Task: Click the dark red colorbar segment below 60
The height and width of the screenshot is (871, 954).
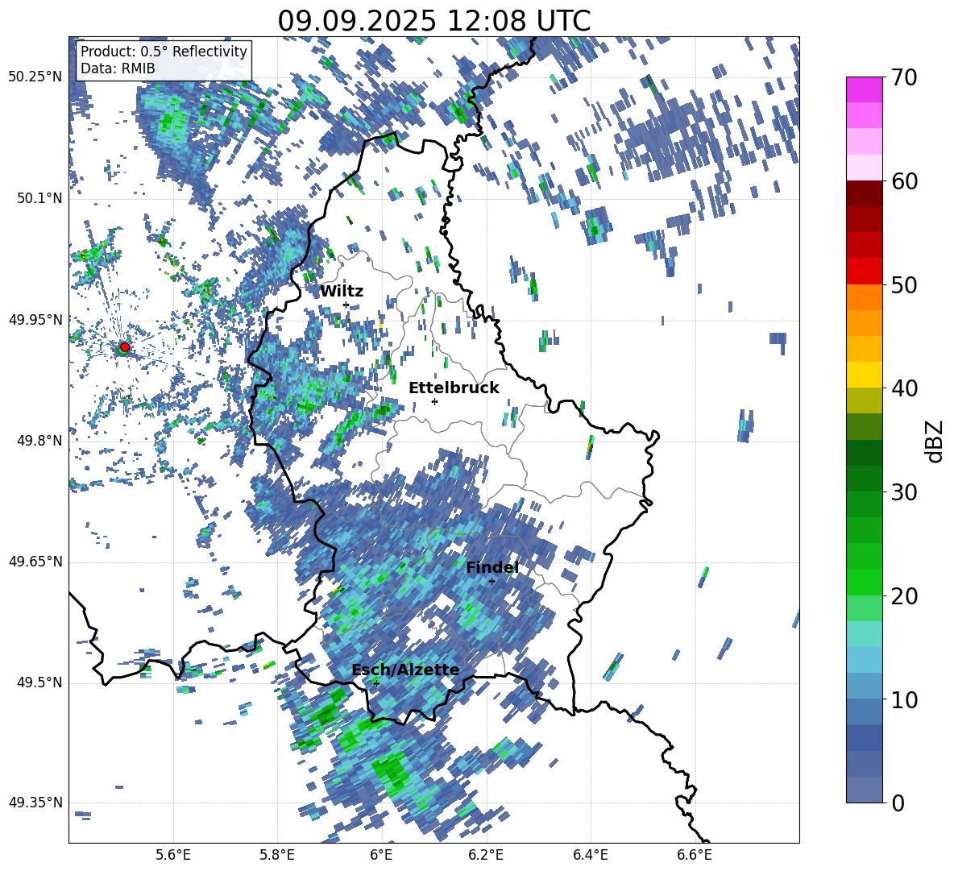Action: tap(864, 193)
